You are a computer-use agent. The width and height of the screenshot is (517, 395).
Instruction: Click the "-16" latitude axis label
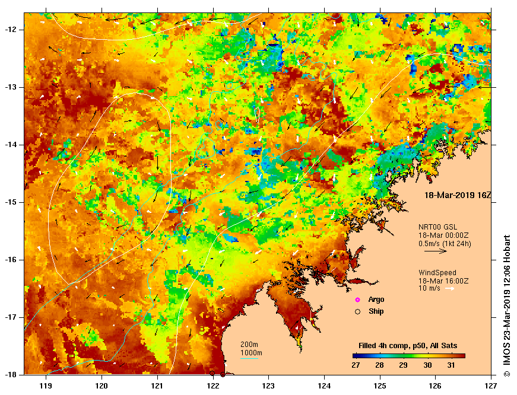tap(11, 260)
